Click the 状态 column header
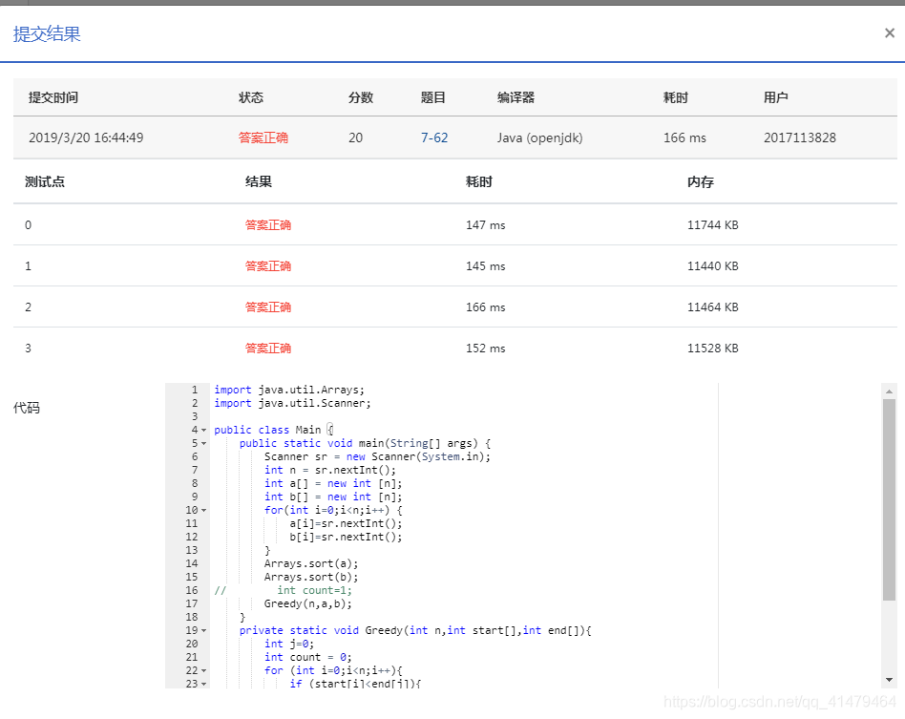 pyautogui.click(x=251, y=97)
